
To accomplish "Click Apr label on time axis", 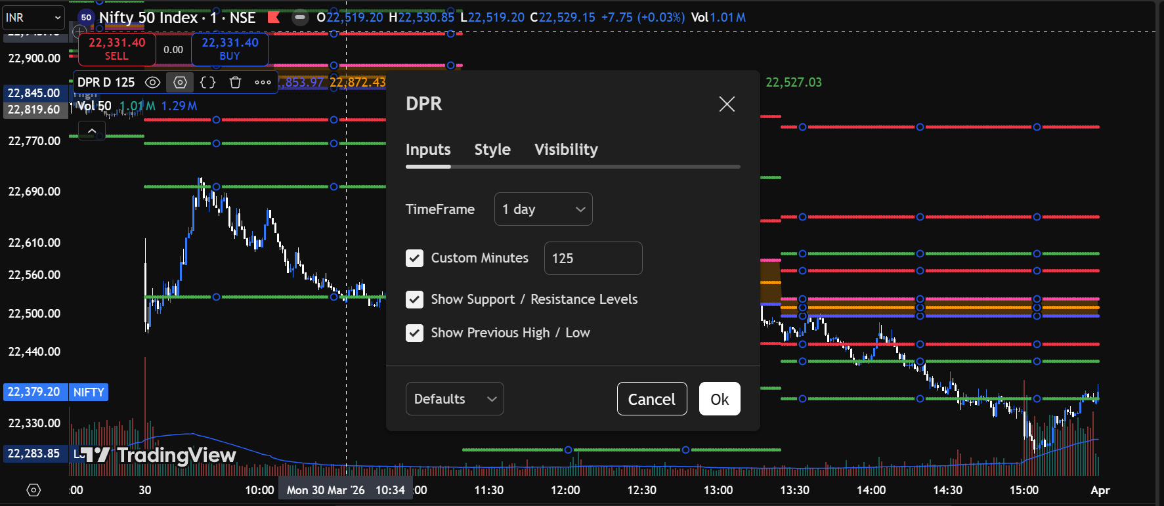I will [x=1100, y=490].
